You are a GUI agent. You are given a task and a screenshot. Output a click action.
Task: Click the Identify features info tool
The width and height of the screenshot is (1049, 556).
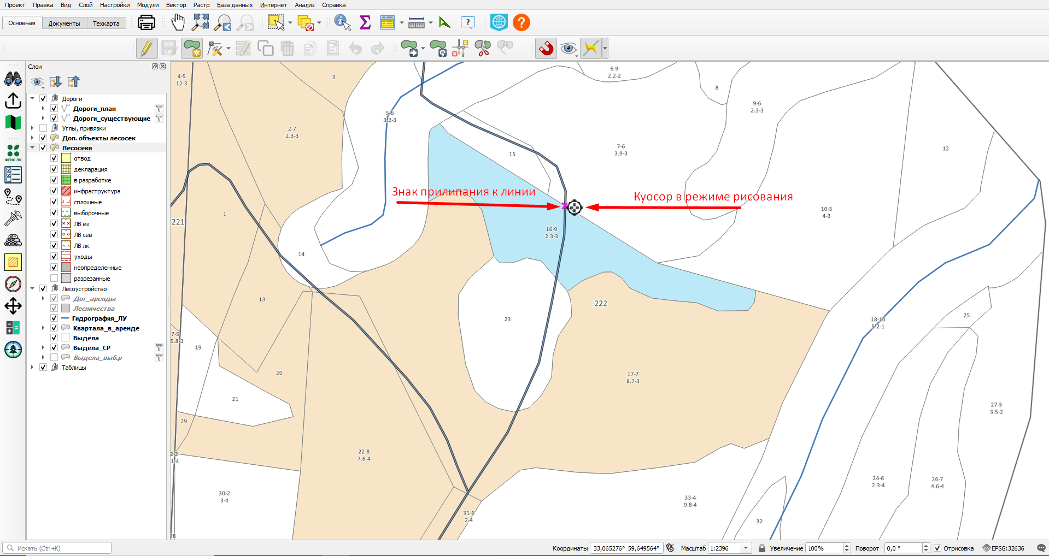tap(343, 22)
